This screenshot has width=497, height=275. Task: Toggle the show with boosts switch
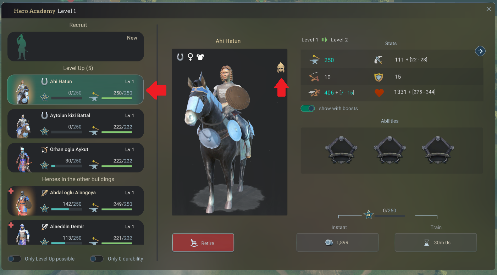[308, 108]
